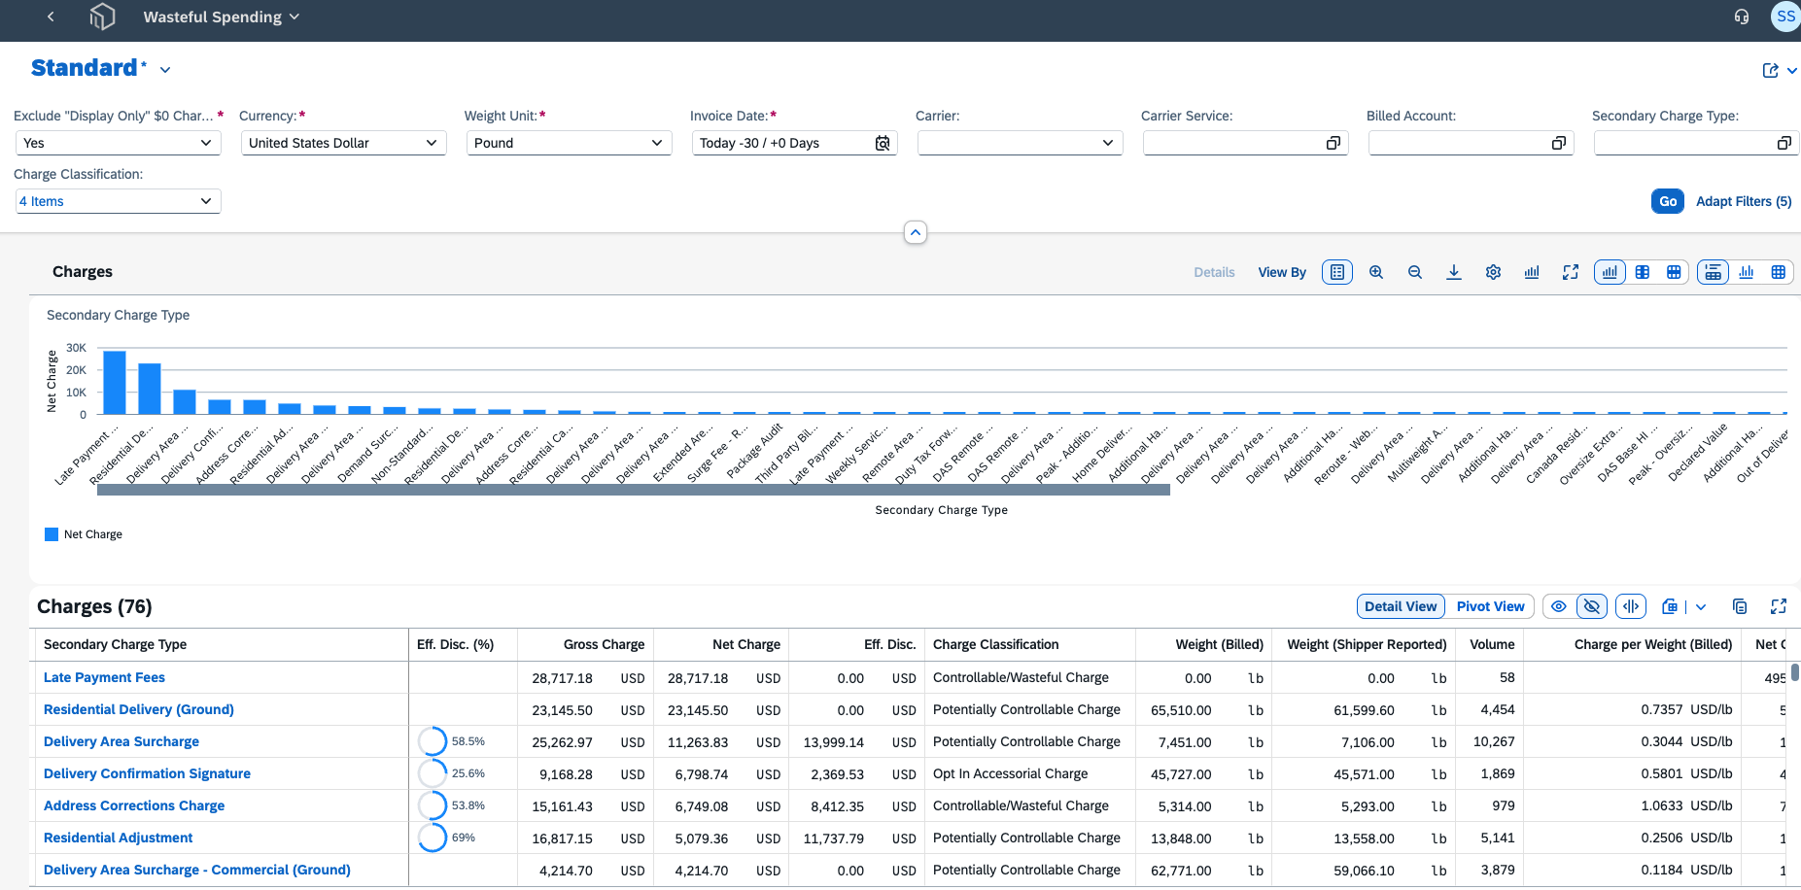Switch to Pivot View tab
This screenshot has width=1801, height=890.
pyautogui.click(x=1490, y=606)
